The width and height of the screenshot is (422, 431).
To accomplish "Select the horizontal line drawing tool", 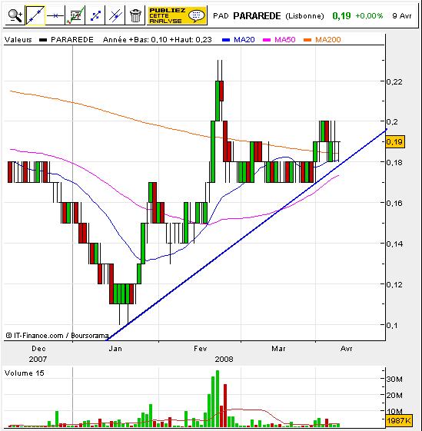I will click(55, 16).
